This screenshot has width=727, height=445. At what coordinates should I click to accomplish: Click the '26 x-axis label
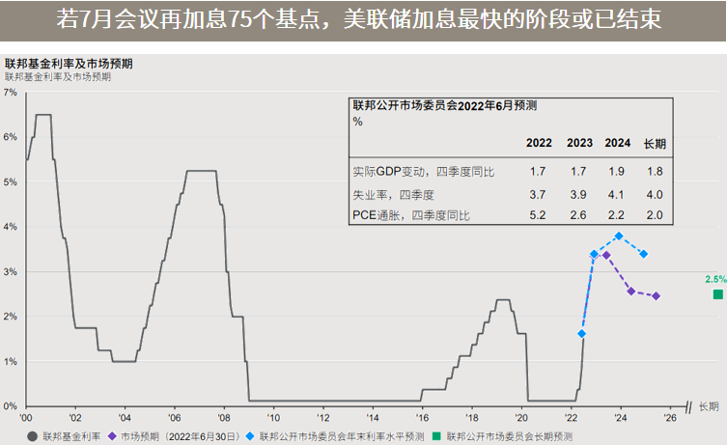(670, 418)
